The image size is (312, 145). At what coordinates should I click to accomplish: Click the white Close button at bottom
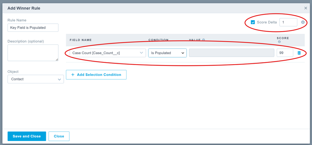[x=59, y=136]
